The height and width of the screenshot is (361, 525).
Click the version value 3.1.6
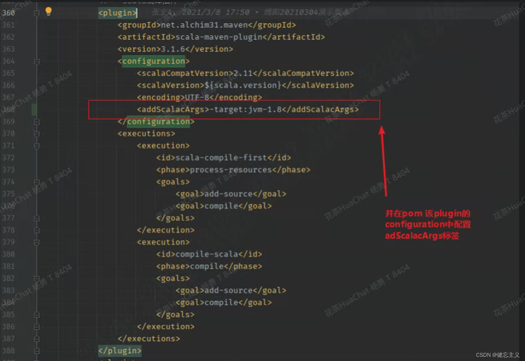click(173, 49)
